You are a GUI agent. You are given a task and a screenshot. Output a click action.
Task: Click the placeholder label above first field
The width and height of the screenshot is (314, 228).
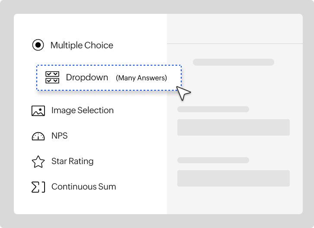tap(213, 109)
